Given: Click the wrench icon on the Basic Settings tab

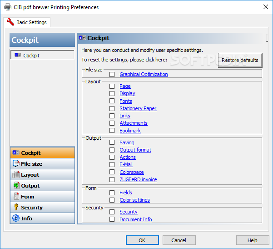Looking at the screenshot, I should coord(10,22).
